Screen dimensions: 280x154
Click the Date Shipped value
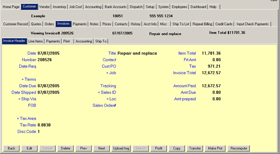(49, 92)
